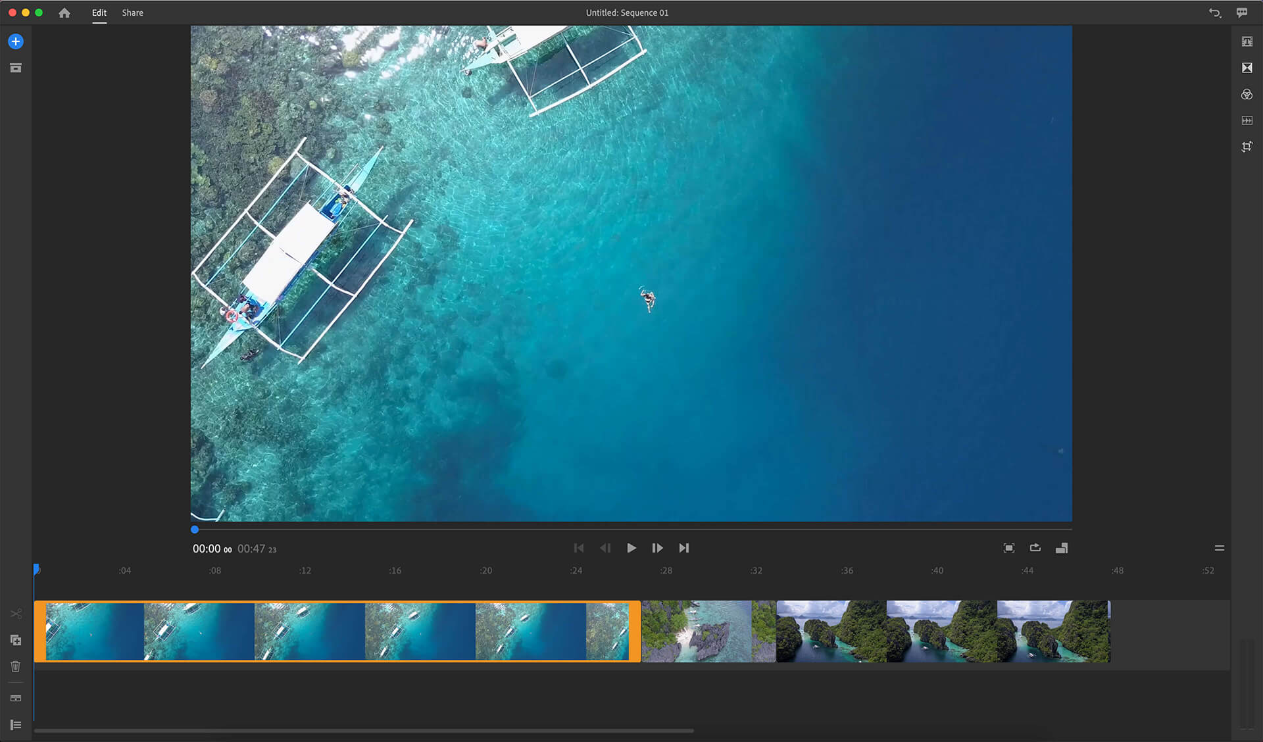Click the :36 mark on the ruler
Image resolution: width=1263 pixels, height=742 pixels.
pos(847,570)
